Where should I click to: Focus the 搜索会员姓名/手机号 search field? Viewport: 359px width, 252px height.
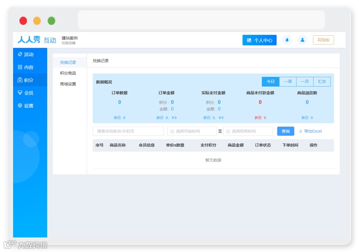click(x=128, y=131)
